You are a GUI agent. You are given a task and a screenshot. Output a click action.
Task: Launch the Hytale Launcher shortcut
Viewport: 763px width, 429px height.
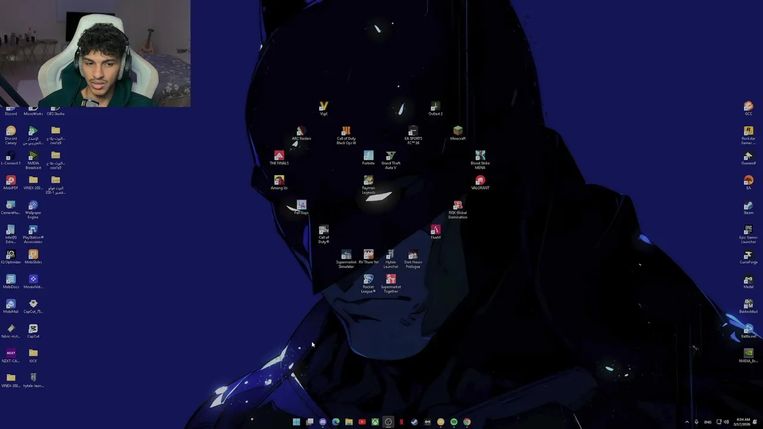(x=390, y=259)
